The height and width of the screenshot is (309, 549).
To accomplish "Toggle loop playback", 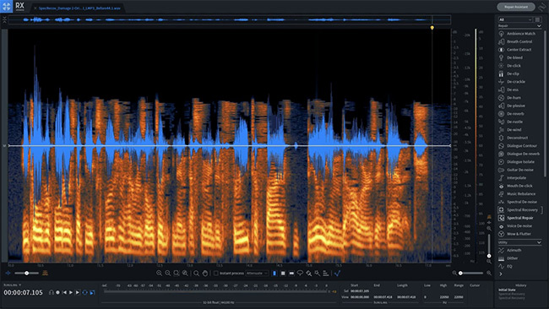I will pyautogui.click(x=84, y=293).
